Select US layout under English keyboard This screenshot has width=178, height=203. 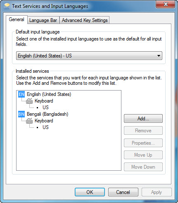45,107
